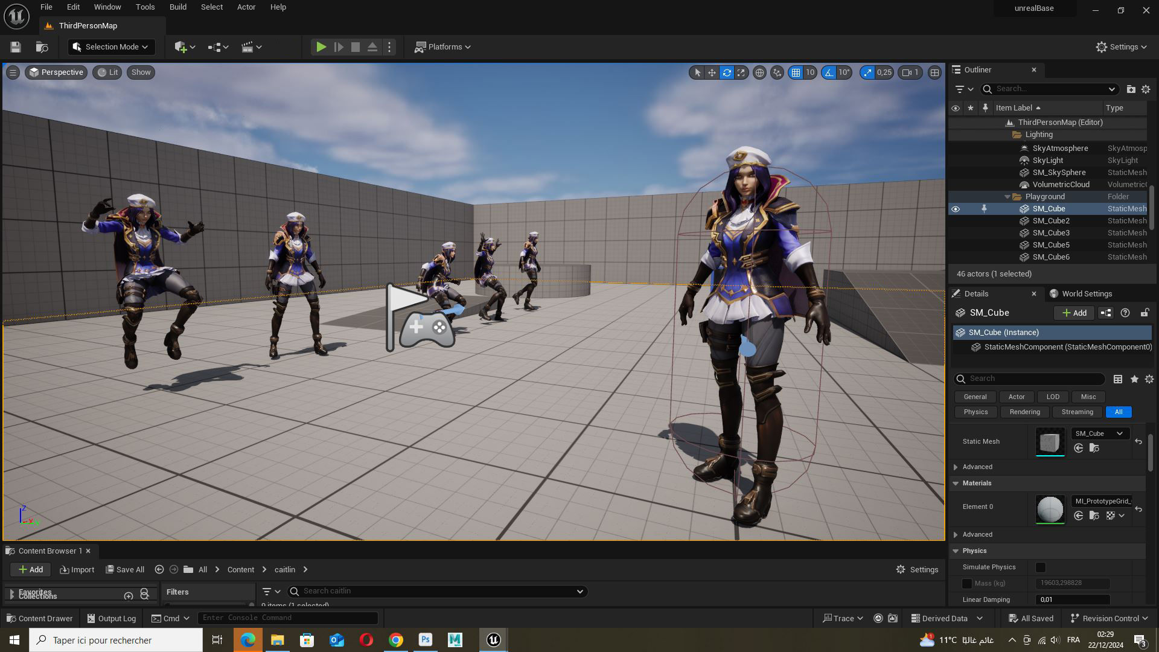Open the viewport hamburger options menu
The height and width of the screenshot is (652, 1159).
13,72
